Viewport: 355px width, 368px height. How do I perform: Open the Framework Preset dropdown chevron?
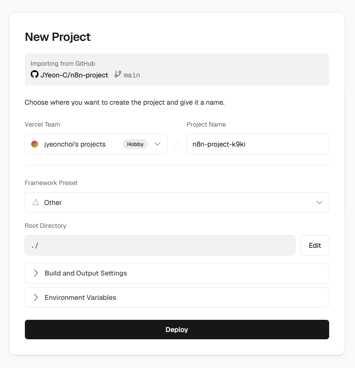[319, 202]
